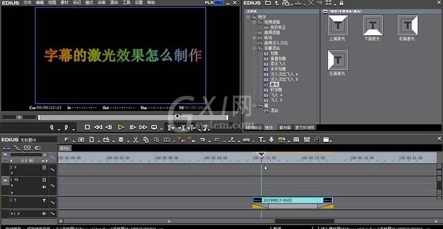This screenshot has width=443, height=229.
Task: Click the Ripple delete red X icon
Action: point(191,140)
